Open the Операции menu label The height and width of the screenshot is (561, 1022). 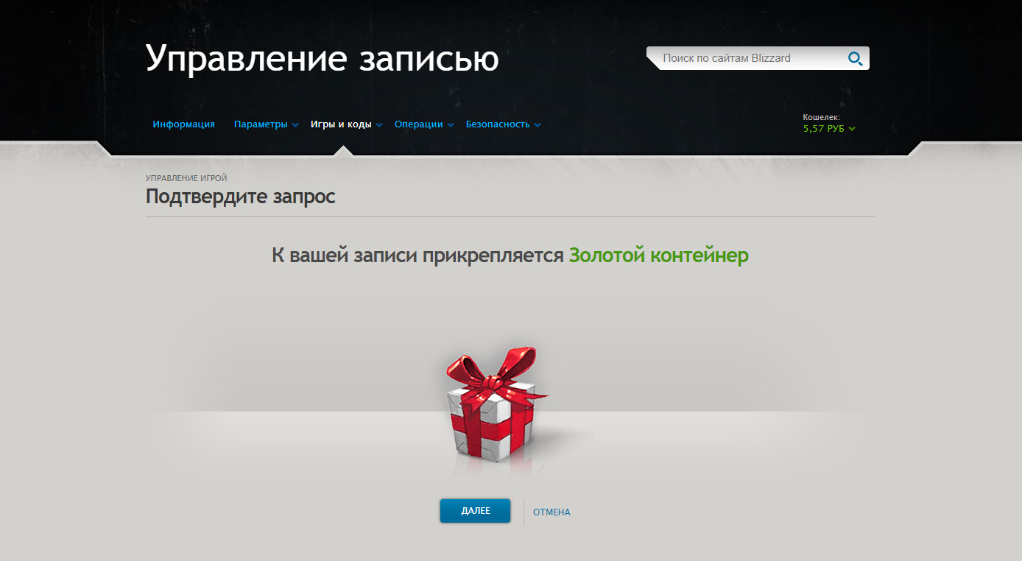[x=419, y=124]
